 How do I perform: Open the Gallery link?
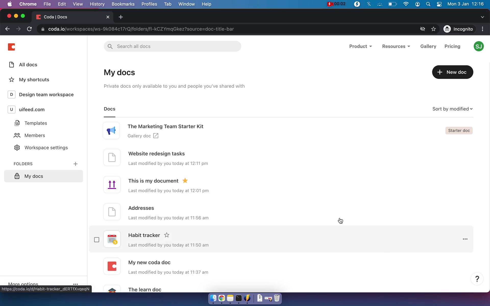(428, 46)
